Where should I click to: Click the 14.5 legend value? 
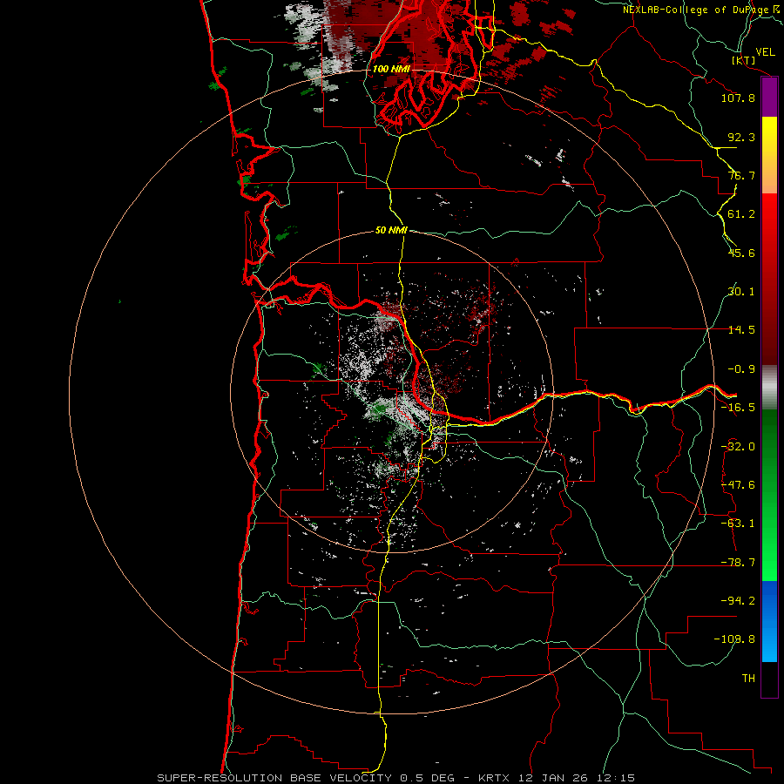point(741,330)
